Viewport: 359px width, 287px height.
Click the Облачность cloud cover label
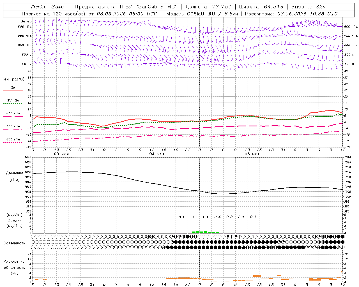point(14,243)
